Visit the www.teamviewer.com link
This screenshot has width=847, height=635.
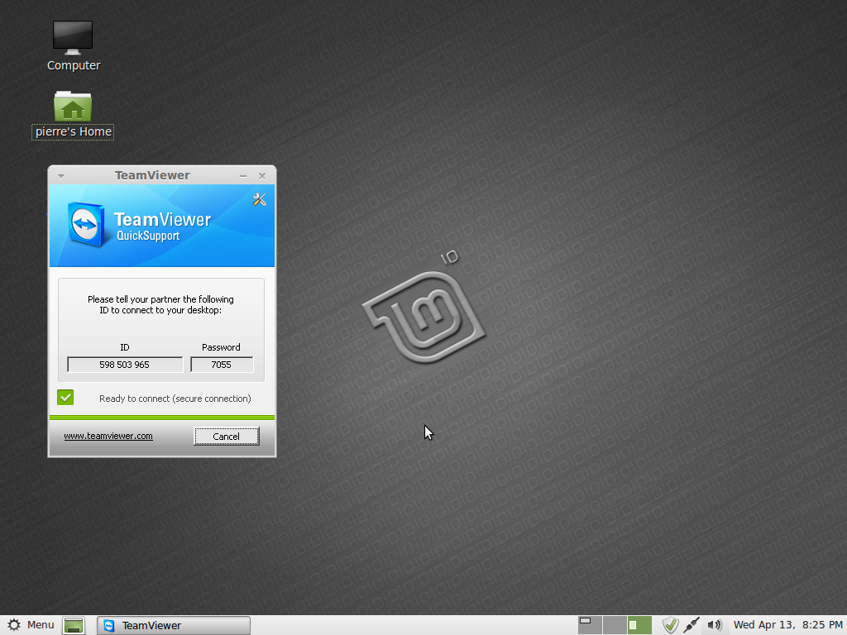click(x=108, y=436)
